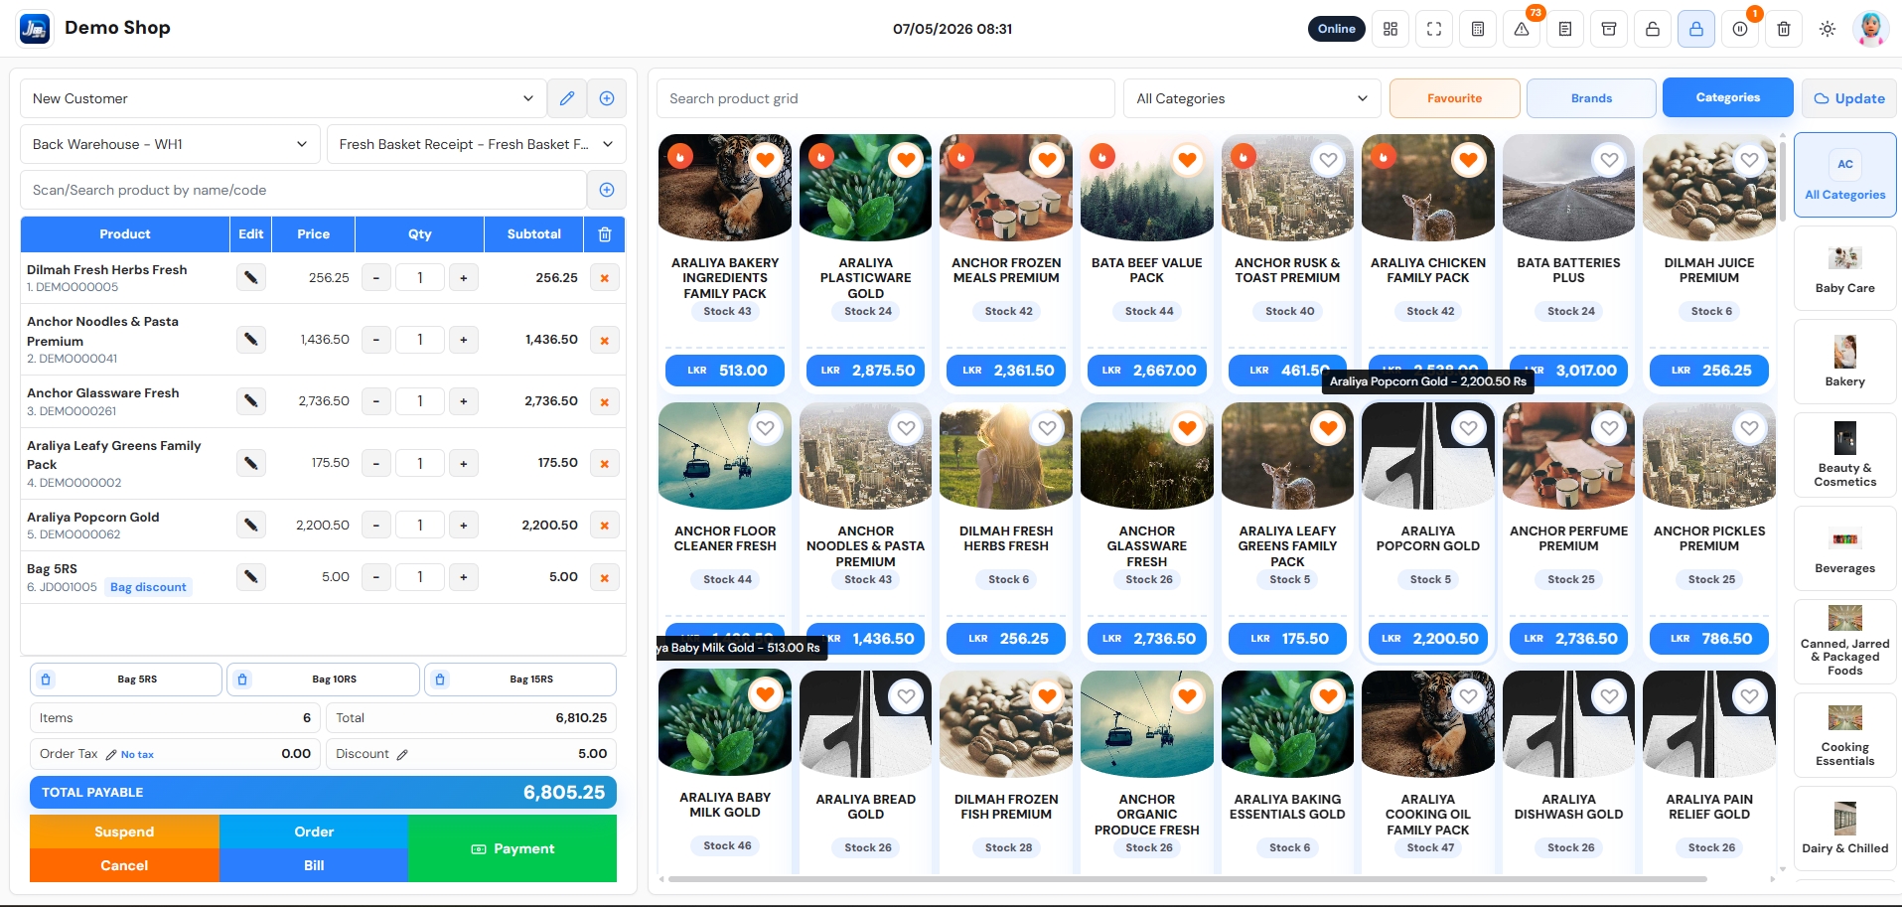1902x907 pixels.
Task: Edit the order tax pencil icon
Action: 111,755
